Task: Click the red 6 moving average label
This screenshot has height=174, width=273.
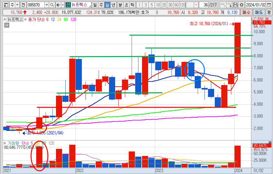Action: 47,19
